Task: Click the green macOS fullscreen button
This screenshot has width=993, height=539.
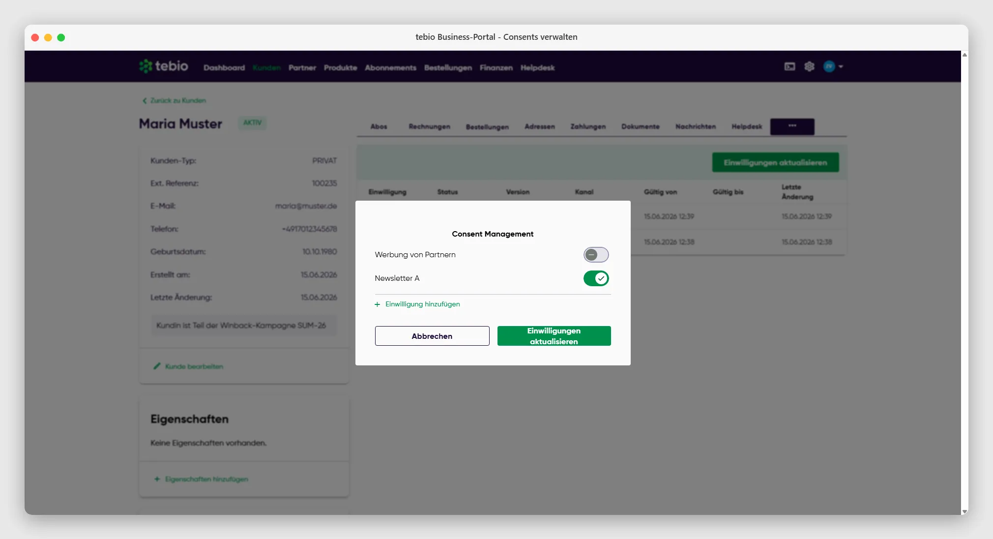Action: tap(61, 37)
